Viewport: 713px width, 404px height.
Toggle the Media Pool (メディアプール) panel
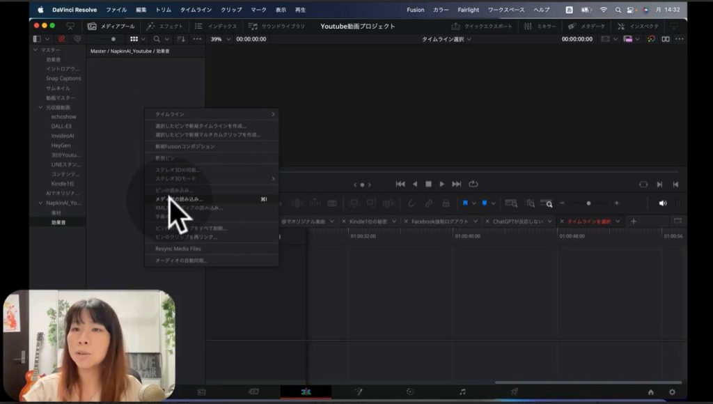click(111, 26)
